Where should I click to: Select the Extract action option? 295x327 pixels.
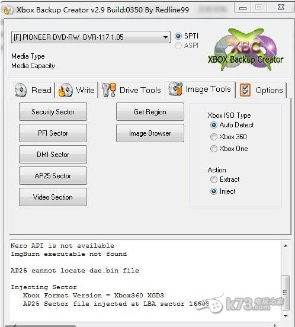point(213,179)
